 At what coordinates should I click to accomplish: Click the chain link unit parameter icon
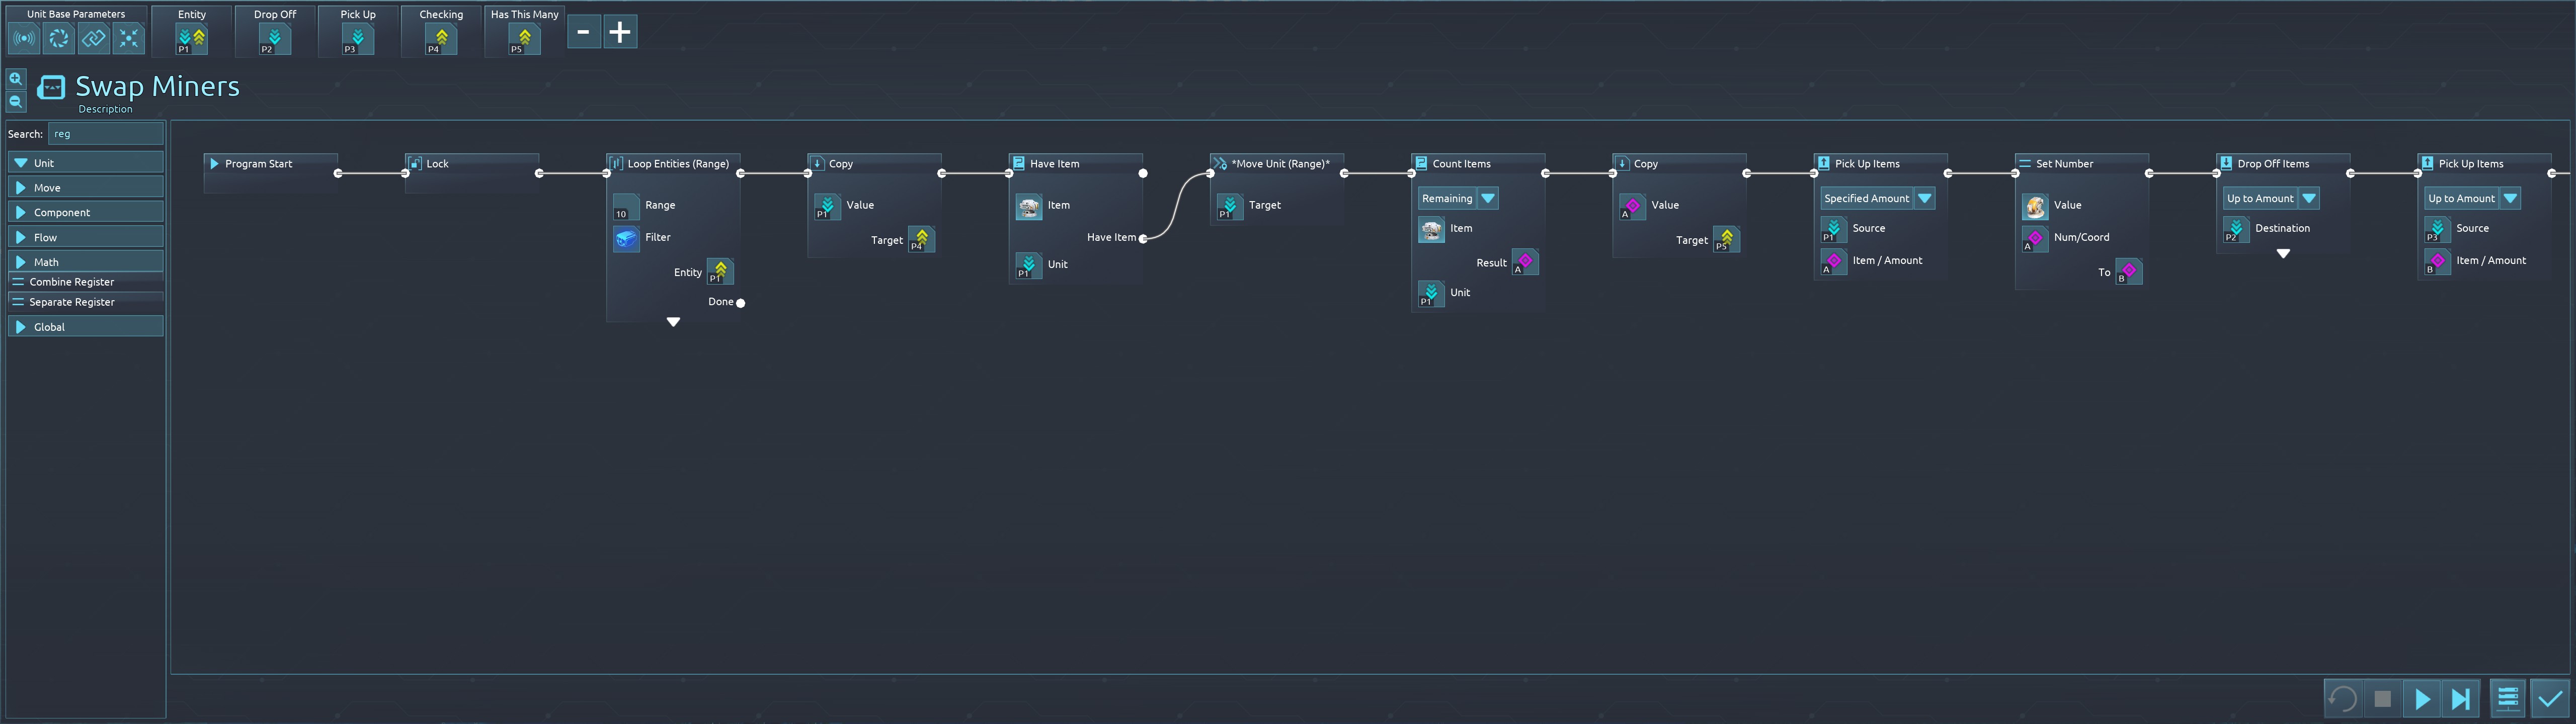94,38
